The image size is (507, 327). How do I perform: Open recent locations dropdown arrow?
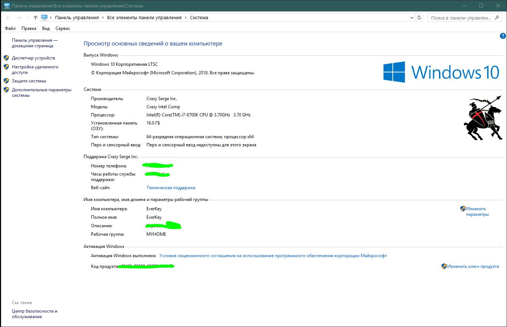(x=28, y=18)
